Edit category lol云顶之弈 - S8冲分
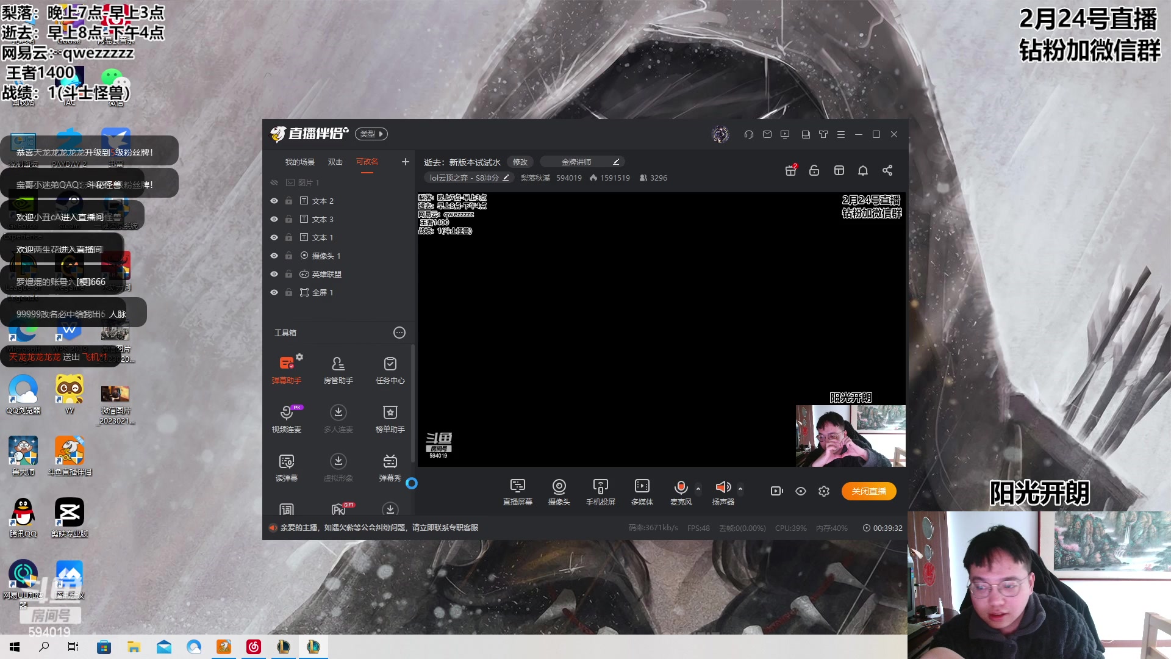 (469, 178)
